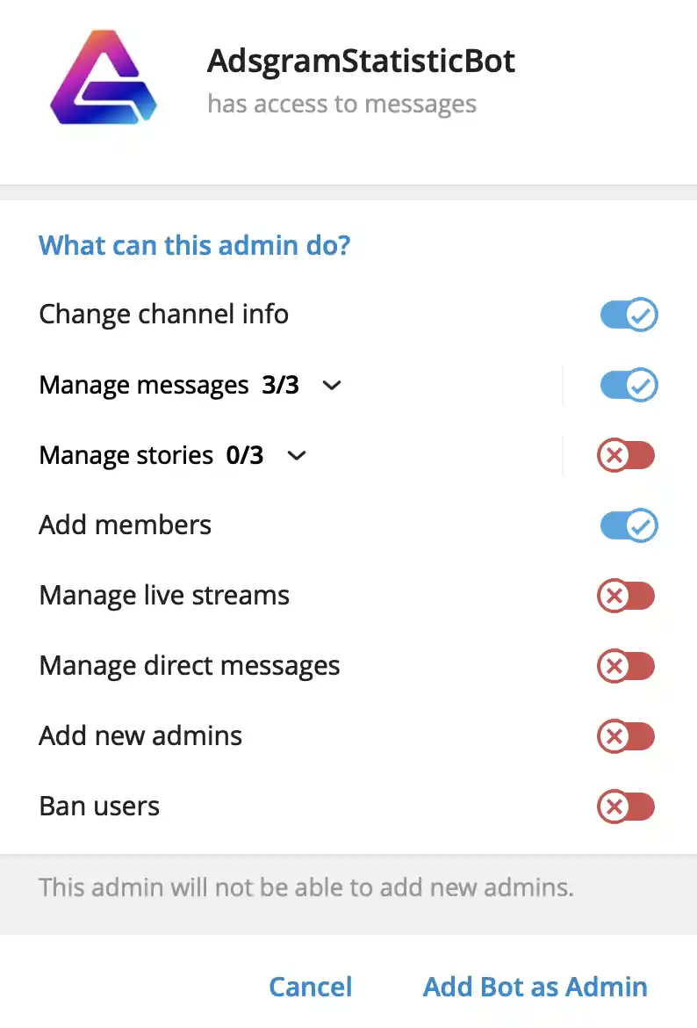Click the 'What can this admin do?' heading

pos(195,245)
